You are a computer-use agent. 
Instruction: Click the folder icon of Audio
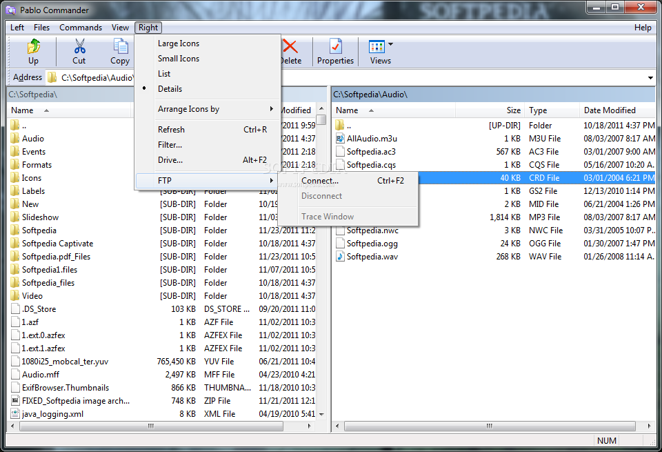click(15, 138)
